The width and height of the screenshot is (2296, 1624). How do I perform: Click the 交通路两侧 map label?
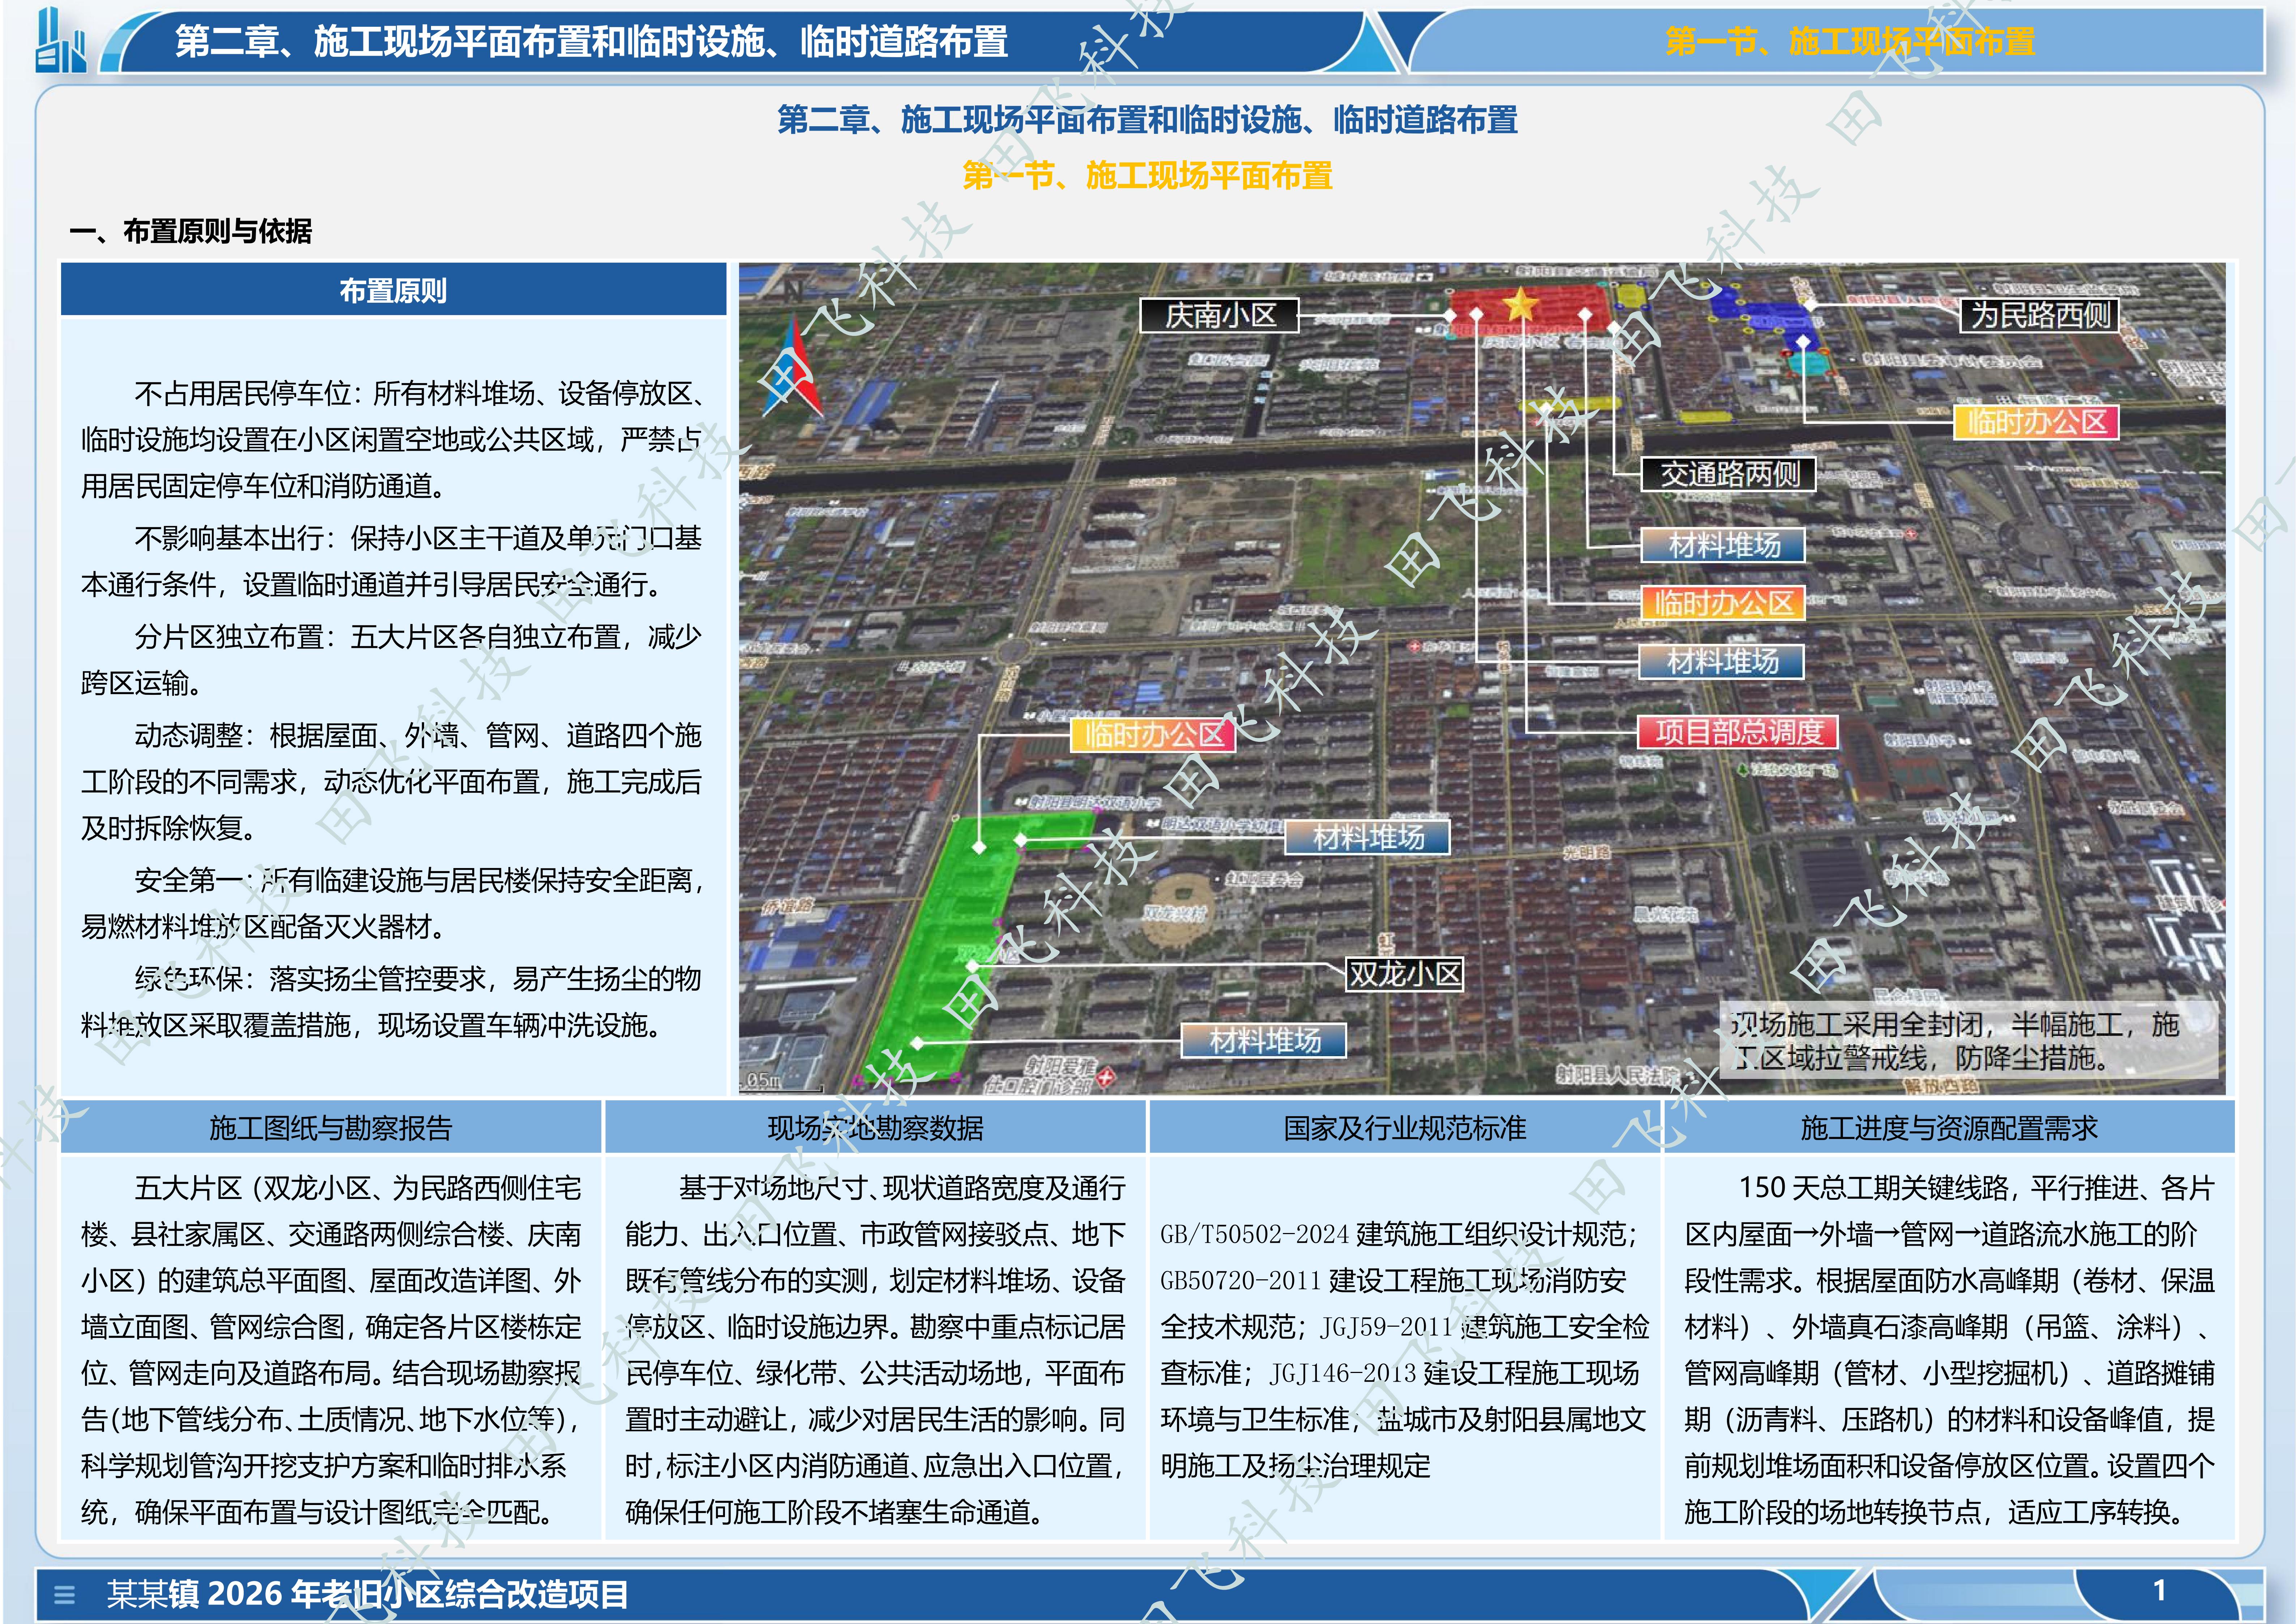1729,474
